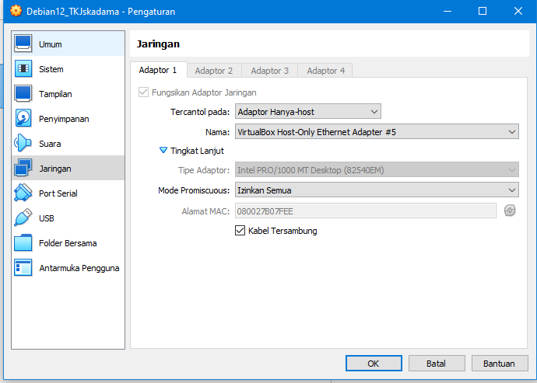Select the Sistem chip icon

(x=23, y=69)
